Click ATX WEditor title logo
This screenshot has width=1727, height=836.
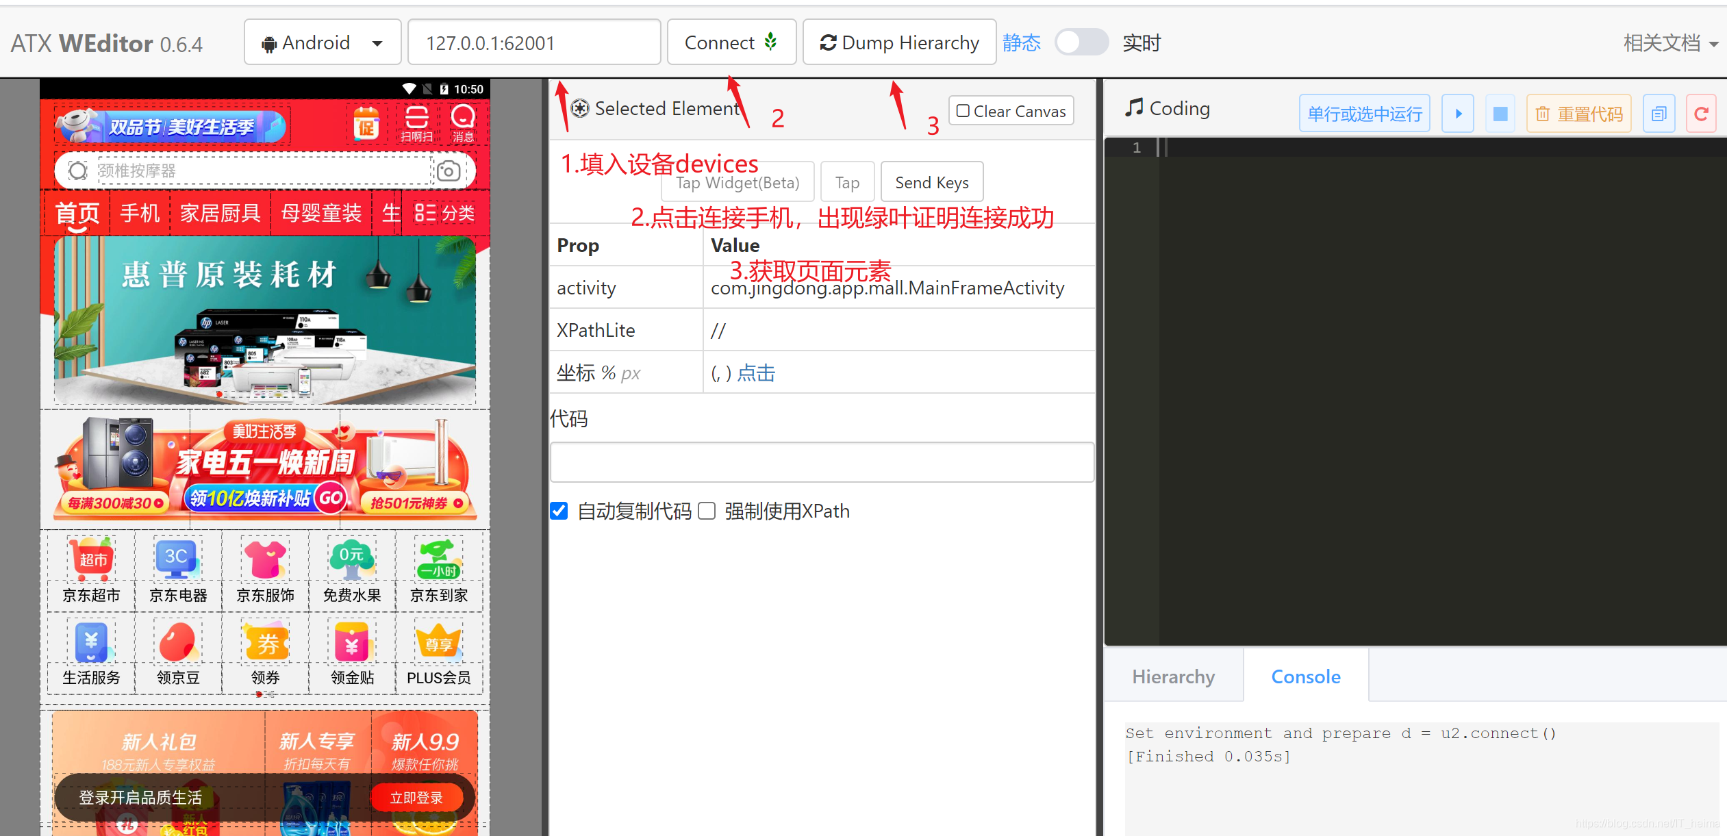(x=107, y=44)
